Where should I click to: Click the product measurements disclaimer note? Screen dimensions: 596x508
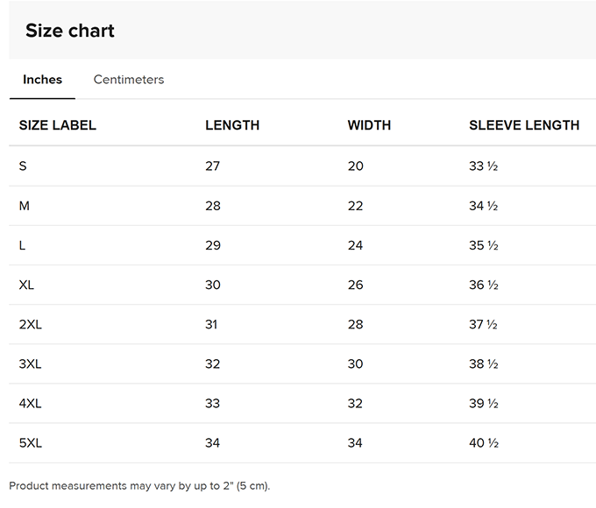click(139, 485)
